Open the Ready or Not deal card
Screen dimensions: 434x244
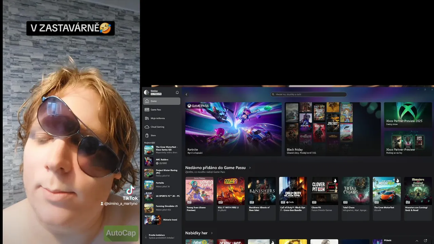click(x=231, y=242)
